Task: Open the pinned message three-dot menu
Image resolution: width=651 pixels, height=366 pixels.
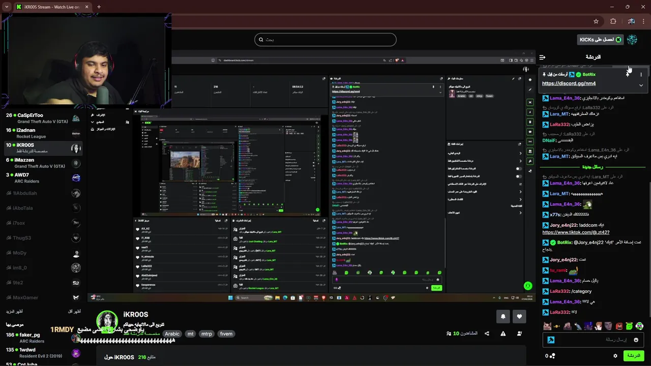Action: pyautogui.click(x=641, y=74)
